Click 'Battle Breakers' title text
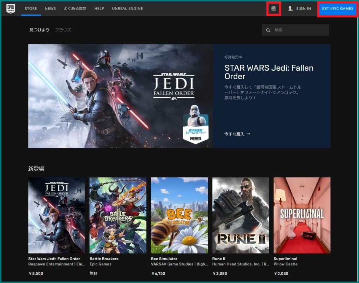Screen dimensions: 359x283 [104, 259]
